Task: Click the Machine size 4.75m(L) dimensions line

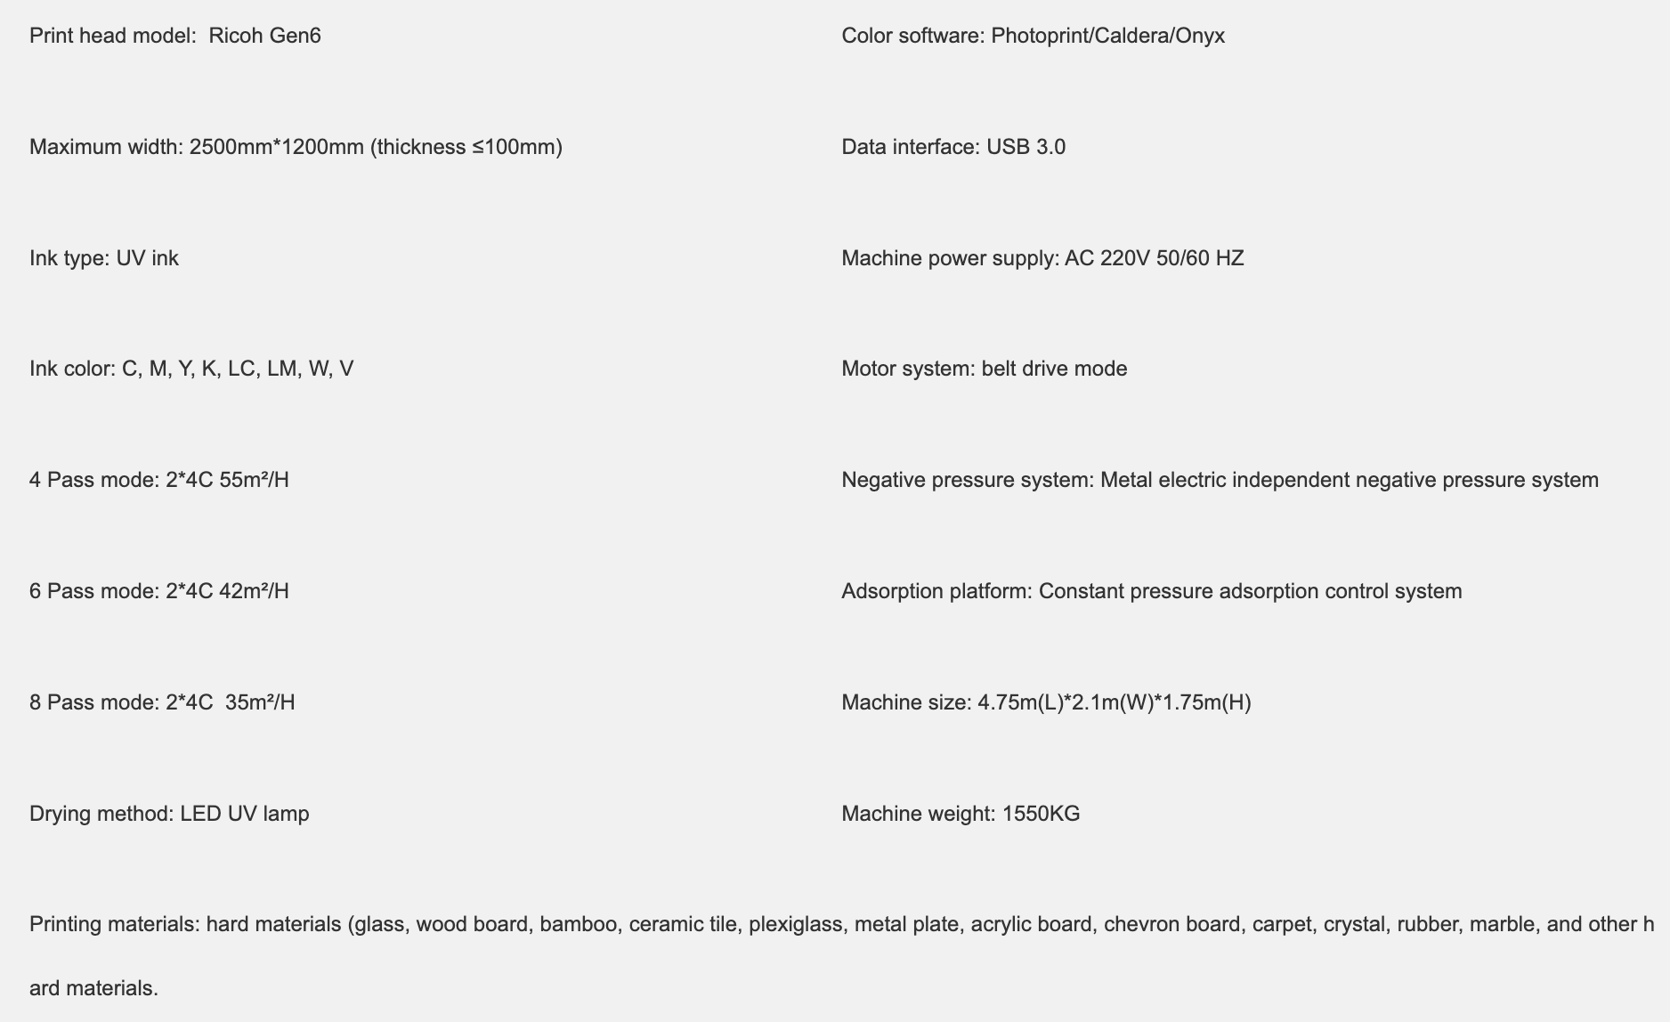Action: coord(1046,702)
